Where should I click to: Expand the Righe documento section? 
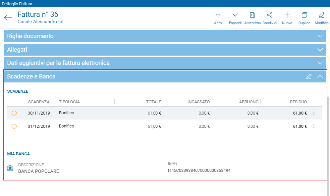(320, 36)
